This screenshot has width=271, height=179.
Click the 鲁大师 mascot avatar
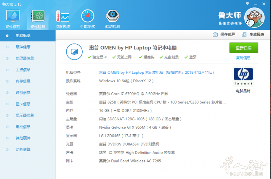click(x=254, y=18)
